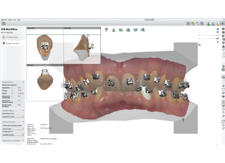Select the blue teeth side view icon

pos(128,30)
